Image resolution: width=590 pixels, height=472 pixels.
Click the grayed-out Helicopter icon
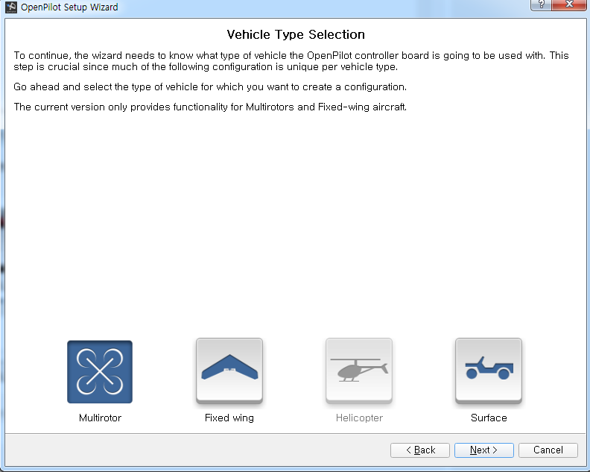point(359,371)
